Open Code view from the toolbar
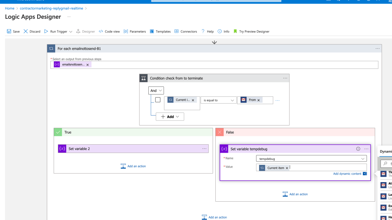The height and width of the screenshot is (220, 392). 109,31
